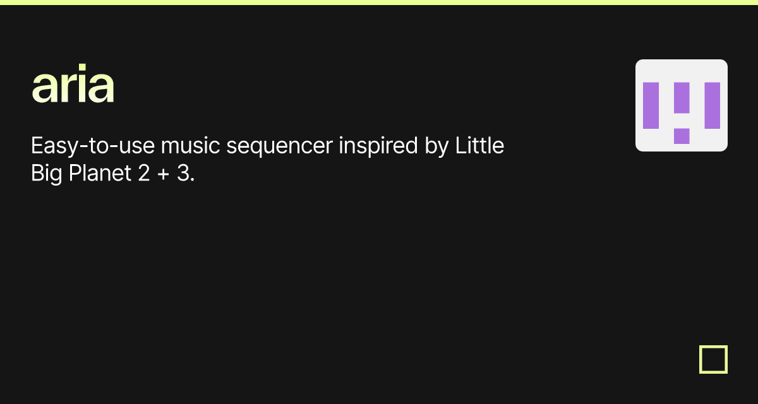This screenshot has height=404, width=758.
Task: Click the left purple bar in logo
Action: [x=651, y=105]
